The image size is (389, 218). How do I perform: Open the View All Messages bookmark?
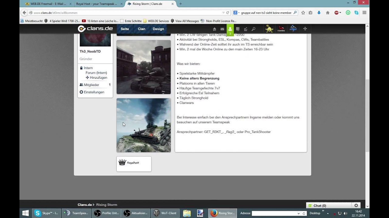point(185,21)
